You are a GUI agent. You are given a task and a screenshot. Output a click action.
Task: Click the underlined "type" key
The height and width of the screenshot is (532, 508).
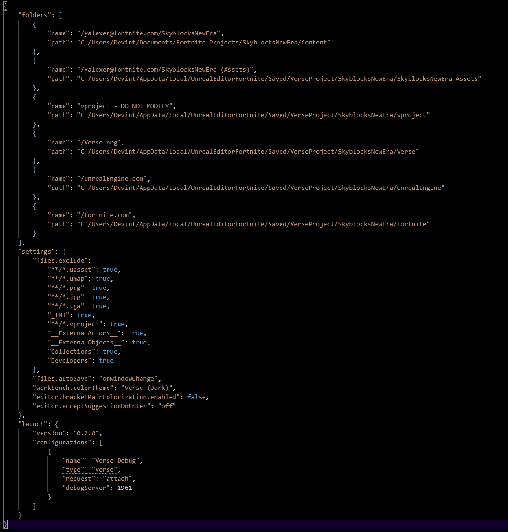click(73, 470)
